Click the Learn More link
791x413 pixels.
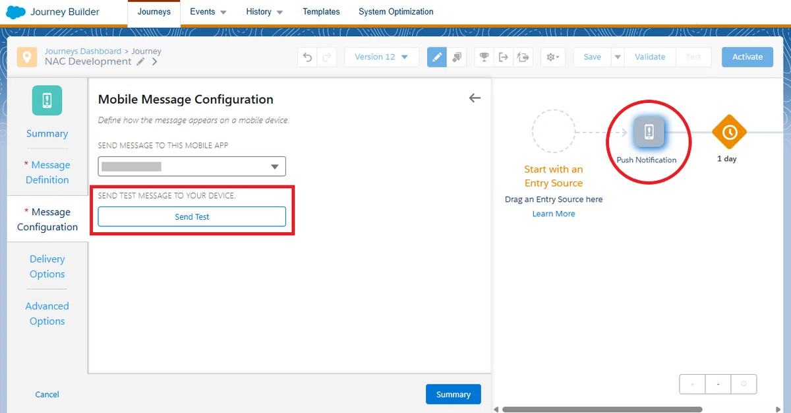point(554,214)
